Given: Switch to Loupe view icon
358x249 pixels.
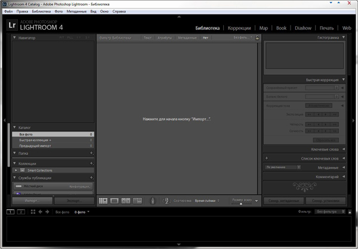Looking at the screenshot, I should pyautogui.click(x=115, y=201).
